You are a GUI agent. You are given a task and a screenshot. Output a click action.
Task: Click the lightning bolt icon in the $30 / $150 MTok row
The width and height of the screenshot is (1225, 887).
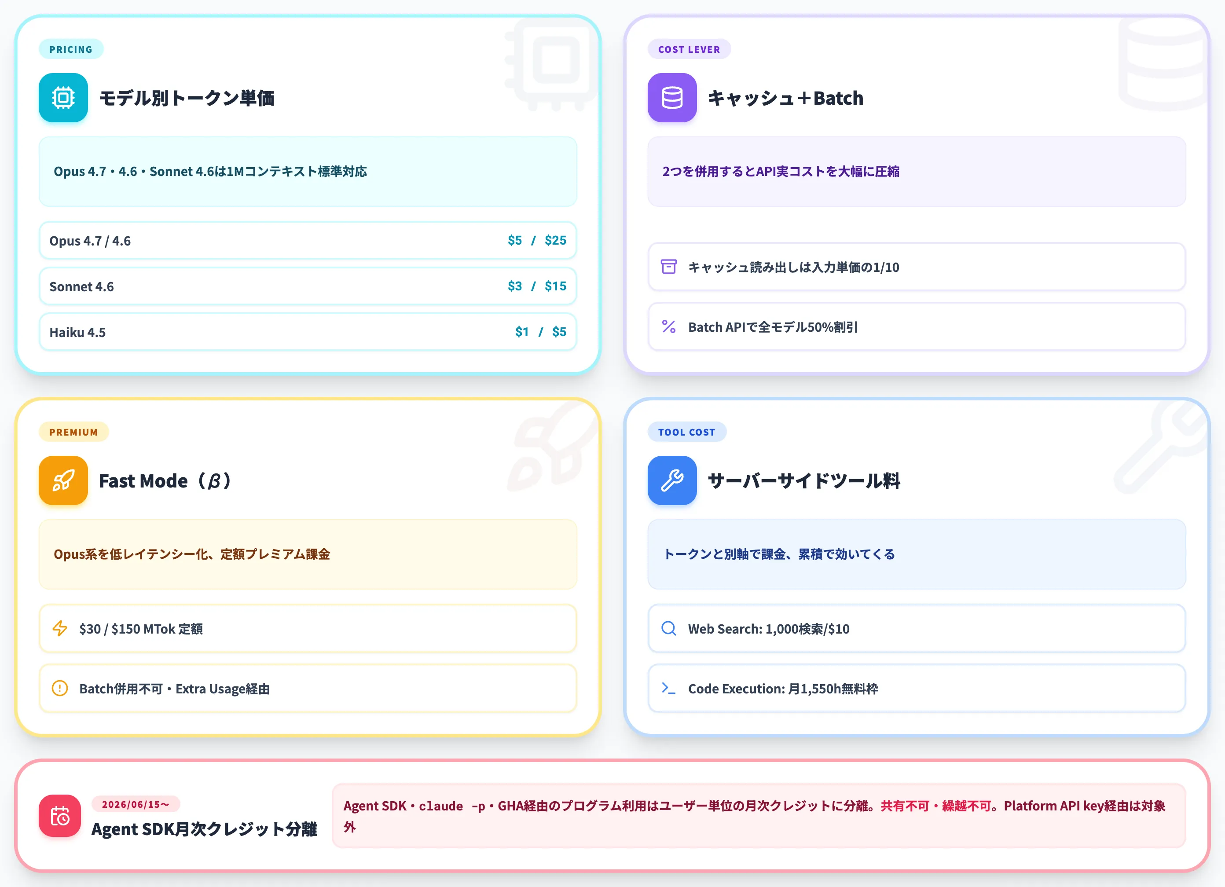tap(60, 628)
